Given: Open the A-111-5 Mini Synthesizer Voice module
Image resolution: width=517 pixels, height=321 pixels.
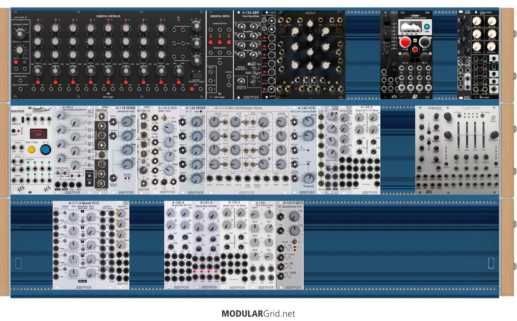Looking at the screenshot, I should coord(248,150).
